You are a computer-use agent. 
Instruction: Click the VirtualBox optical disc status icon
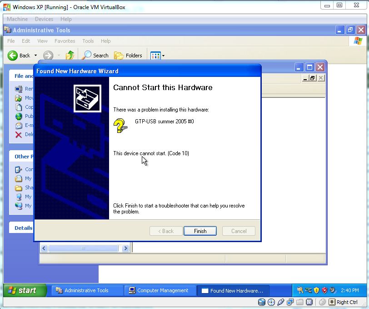click(x=271, y=302)
